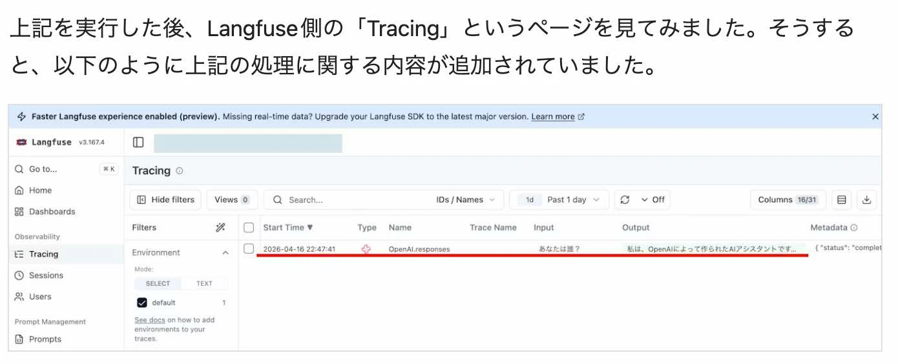Switch filter mode to SELECT
Viewport: 898px width, 364px height.
pyautogui.click(x=158, y=283)
